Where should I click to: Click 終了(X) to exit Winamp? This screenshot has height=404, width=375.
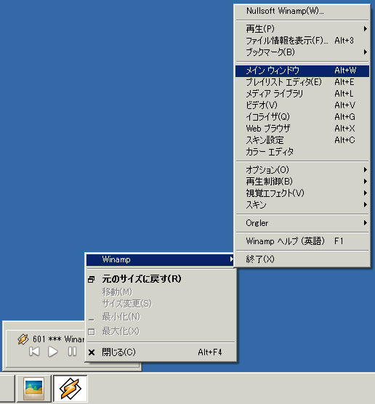coord(302,259)
